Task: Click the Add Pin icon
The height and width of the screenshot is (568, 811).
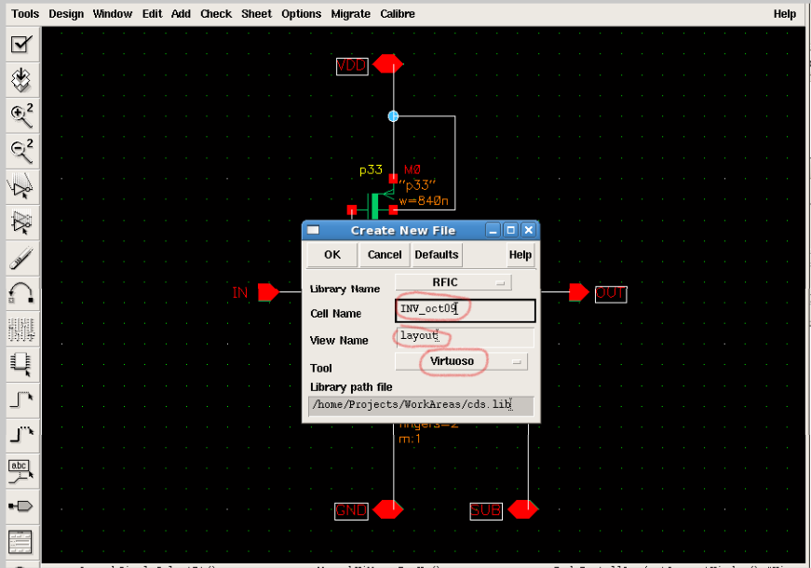Action: (21, 506)
